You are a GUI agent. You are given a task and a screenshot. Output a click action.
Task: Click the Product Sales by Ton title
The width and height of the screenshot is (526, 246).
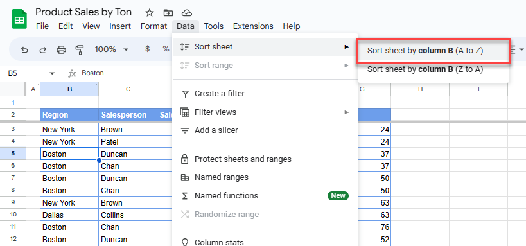(83, 12)
